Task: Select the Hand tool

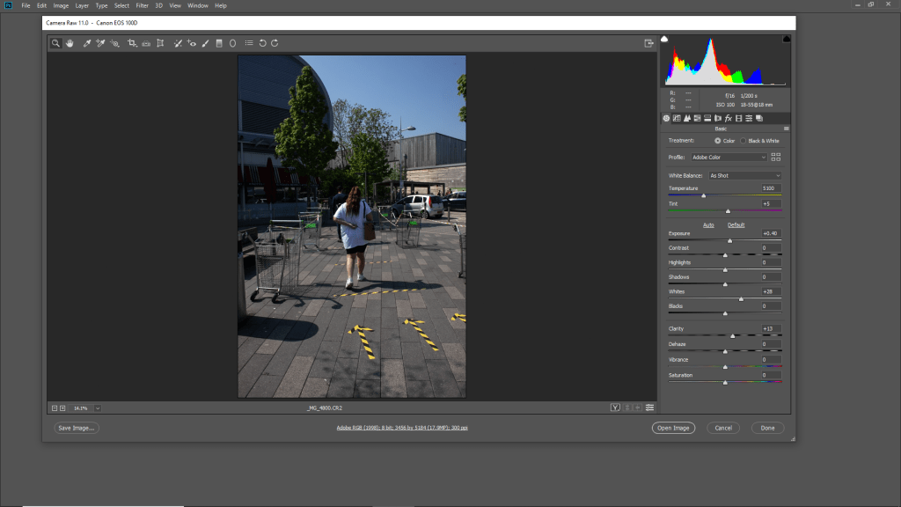Action: pyautogui.click(x=70, y=42)
